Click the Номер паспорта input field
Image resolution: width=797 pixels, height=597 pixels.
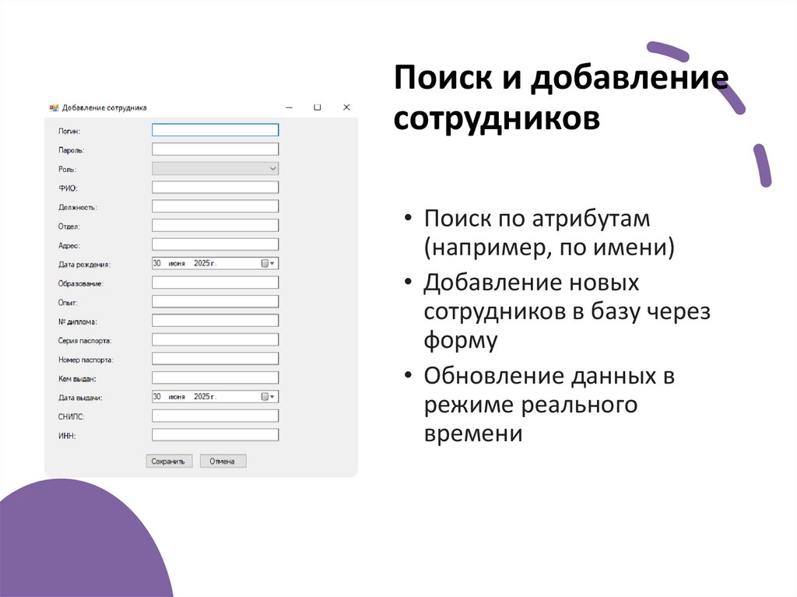(x=215, y=359)
